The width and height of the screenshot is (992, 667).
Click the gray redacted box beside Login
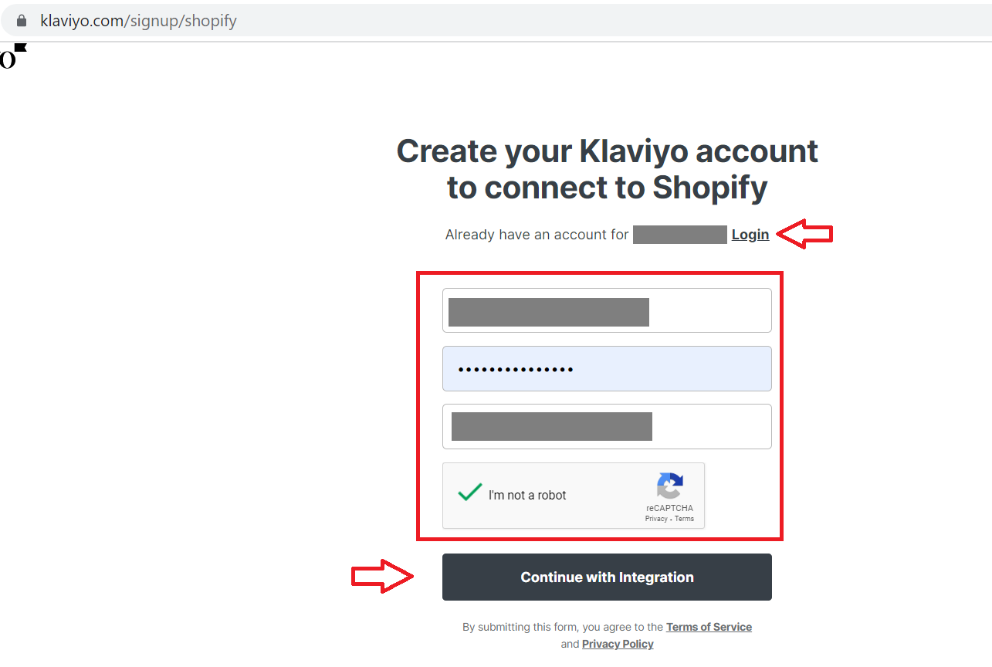[x=680, y=235]
